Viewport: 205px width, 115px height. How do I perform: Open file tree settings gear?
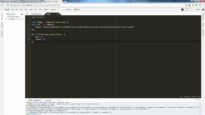(22, 14)
